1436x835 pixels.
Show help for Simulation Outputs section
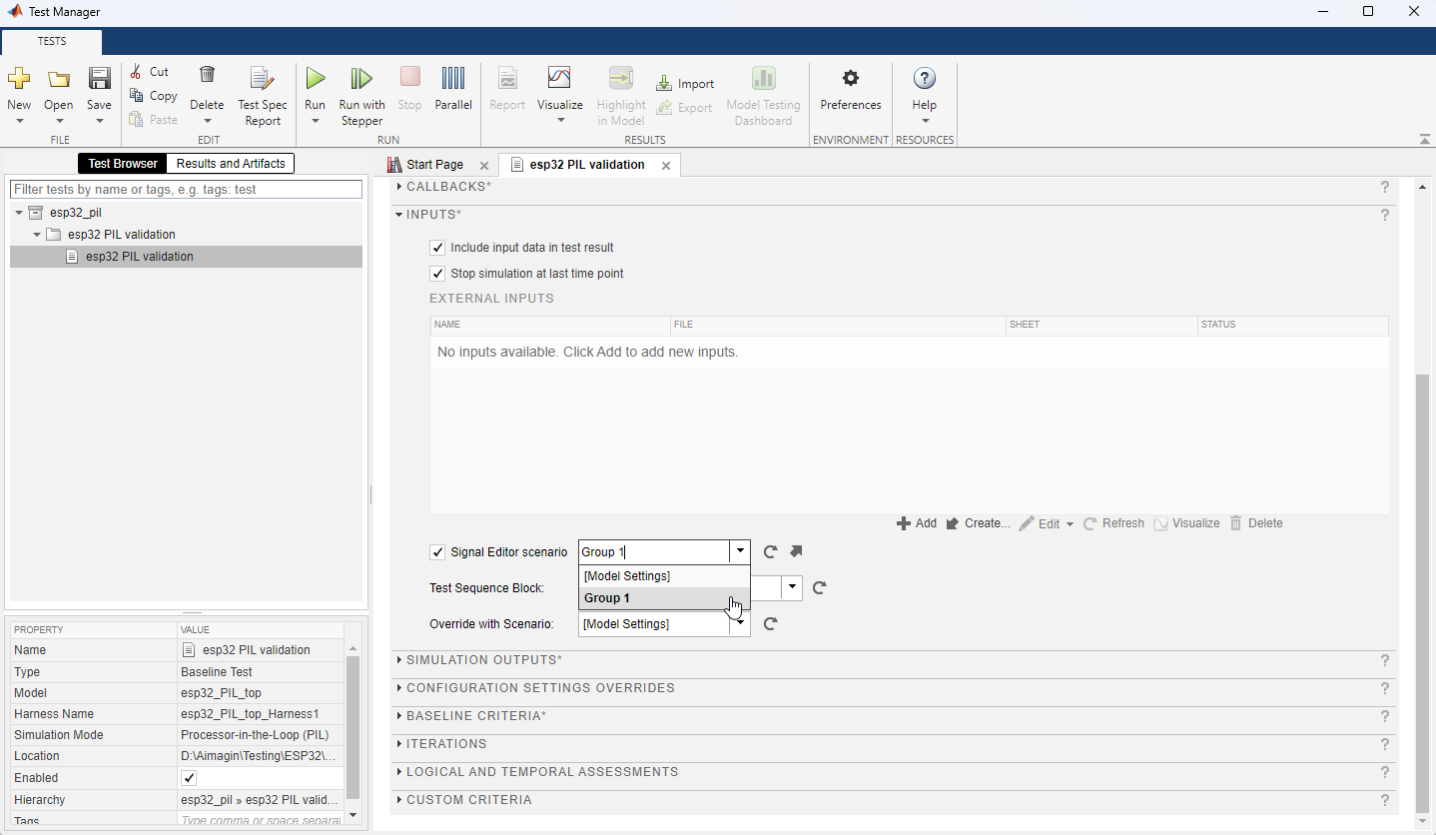point(1385,660)
